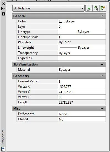
Task: Select the Plot style property label
Action: click(x=25, y=42)
